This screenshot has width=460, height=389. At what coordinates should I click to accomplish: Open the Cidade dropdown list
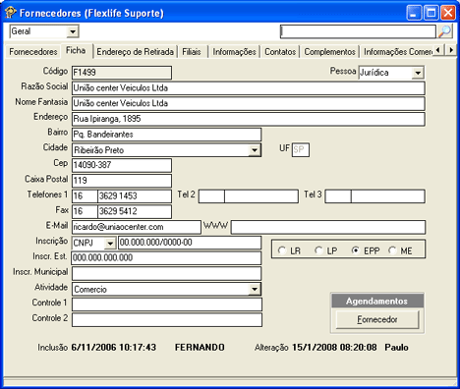pyautogui.click(x=255, y=150)
